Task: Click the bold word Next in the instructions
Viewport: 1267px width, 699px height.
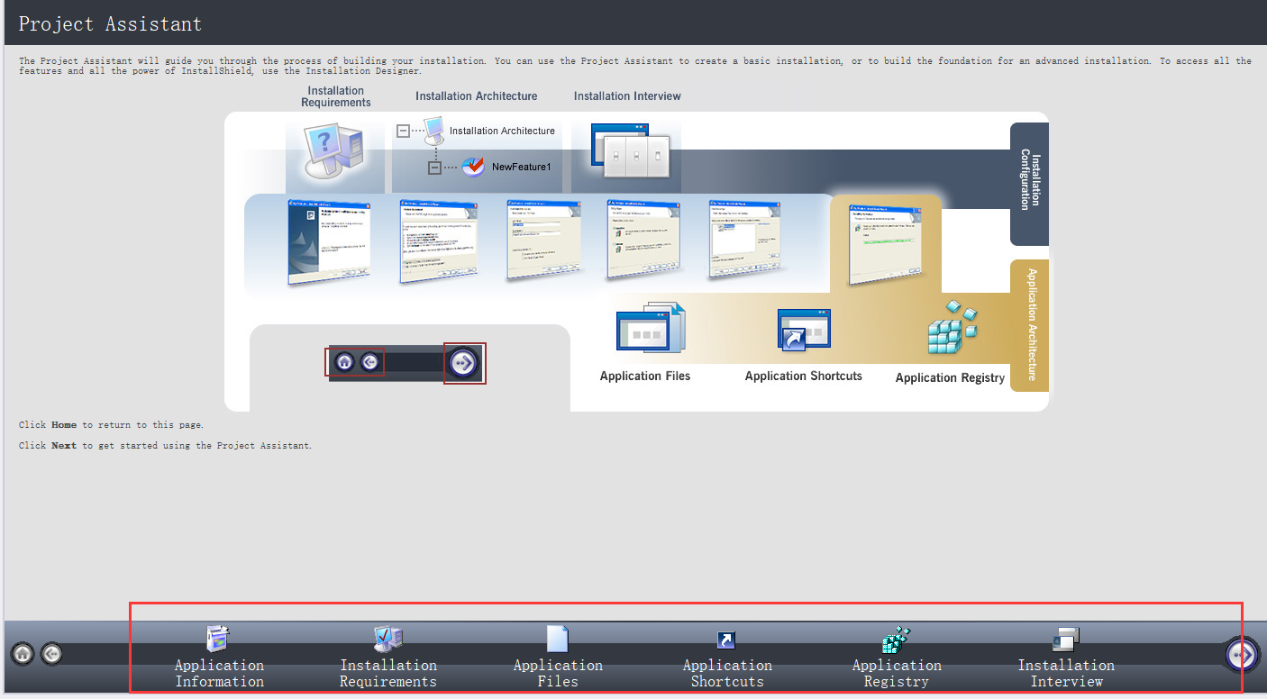Action: click(x=64, y=446)
